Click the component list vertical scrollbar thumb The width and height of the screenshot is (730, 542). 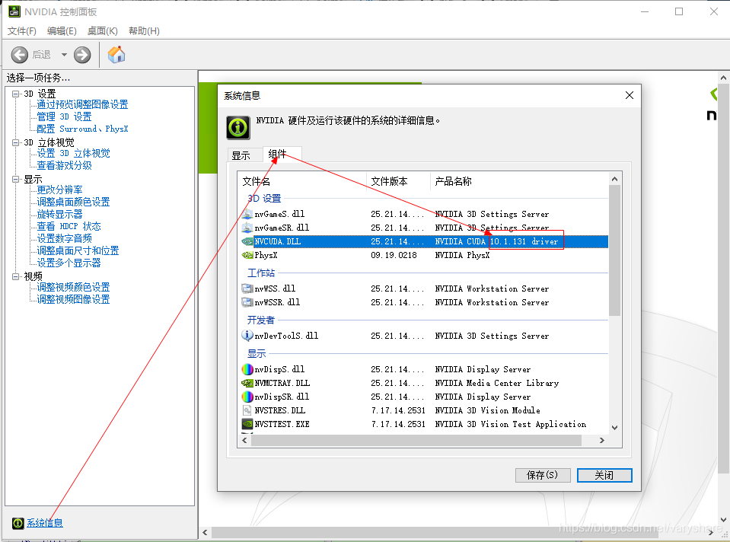pos(614,250)
